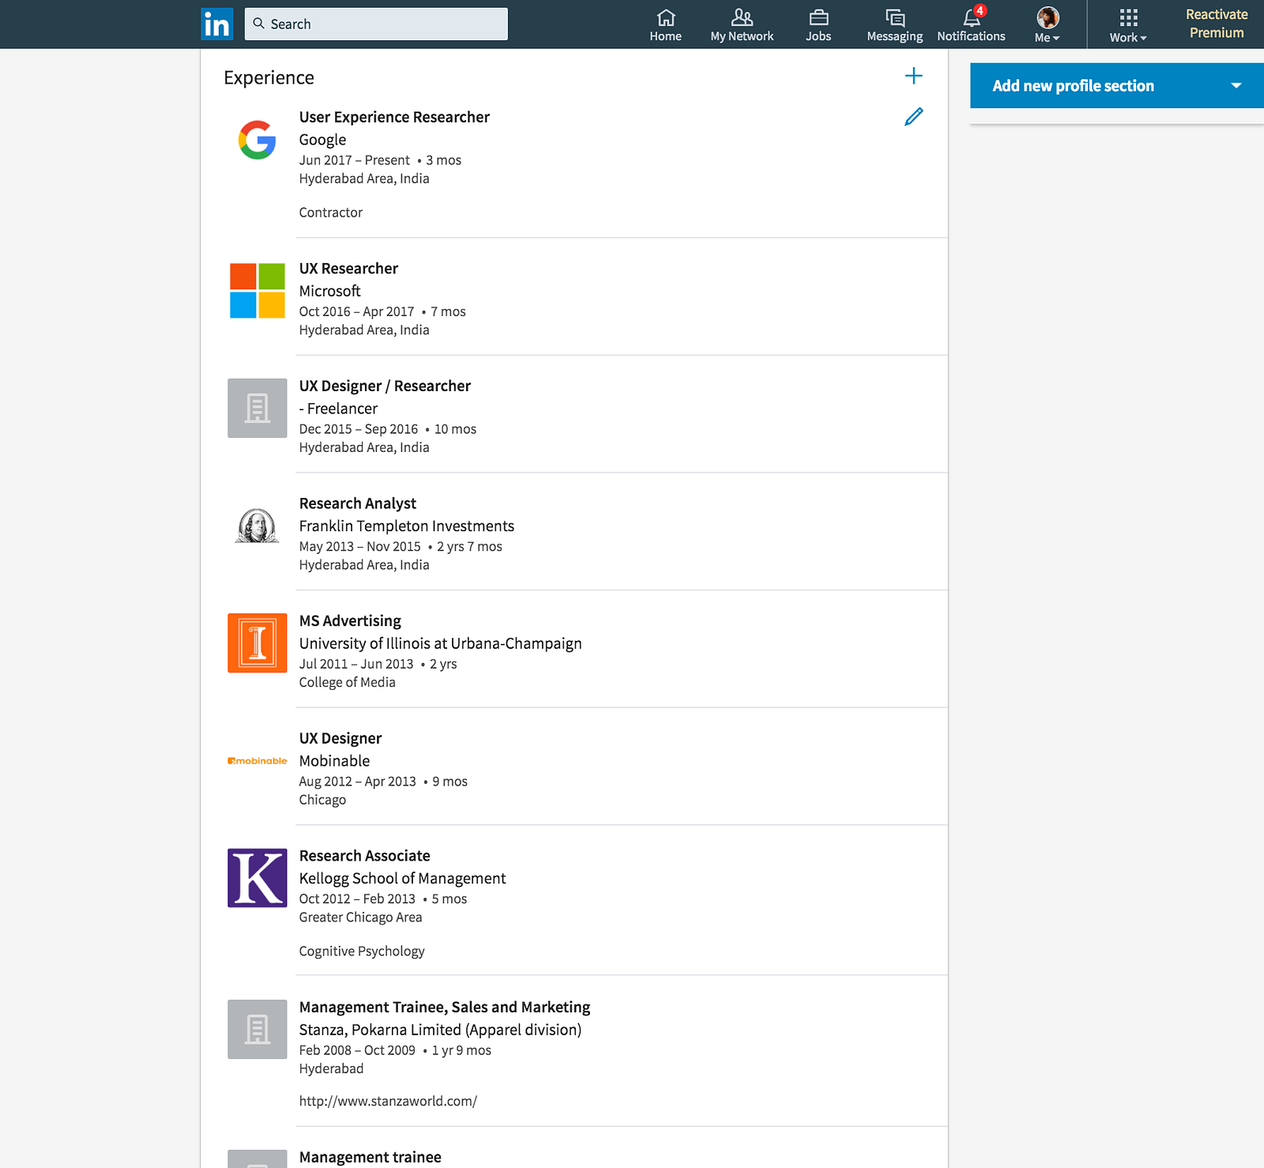
Task: Click the '- Freelancer' company name
Action: [x=338, y=409]
